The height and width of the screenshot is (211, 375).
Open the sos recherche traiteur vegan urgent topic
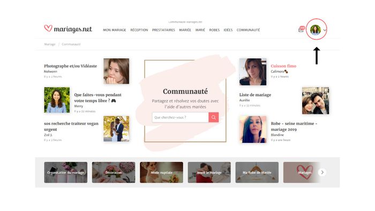pos(71,126)
